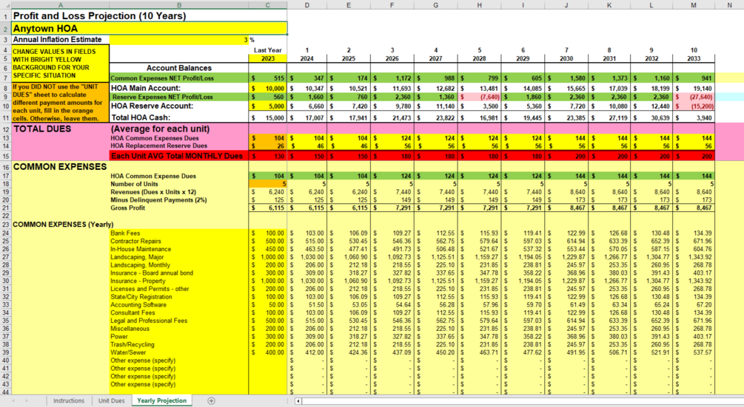The width and height of the screenshot is (744, 407).
Task: Select the Yearly Projection sheet tab
Action: tap(162, 401)
